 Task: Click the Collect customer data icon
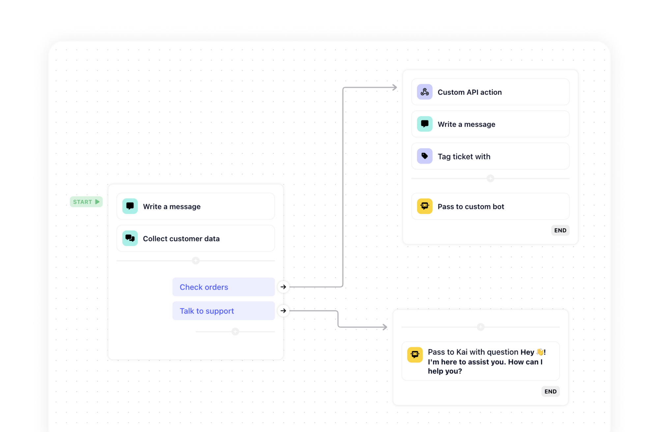(130, 238)
